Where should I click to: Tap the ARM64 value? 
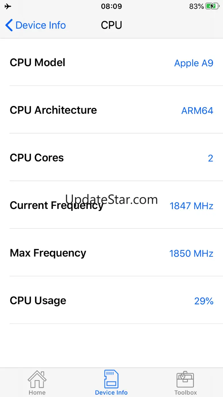click(x=197, y=110)
